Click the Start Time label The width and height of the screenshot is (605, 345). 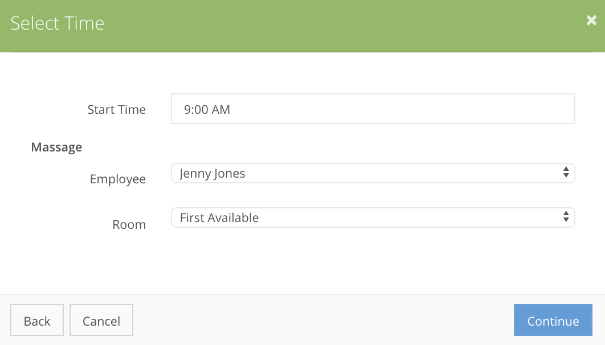116,109
